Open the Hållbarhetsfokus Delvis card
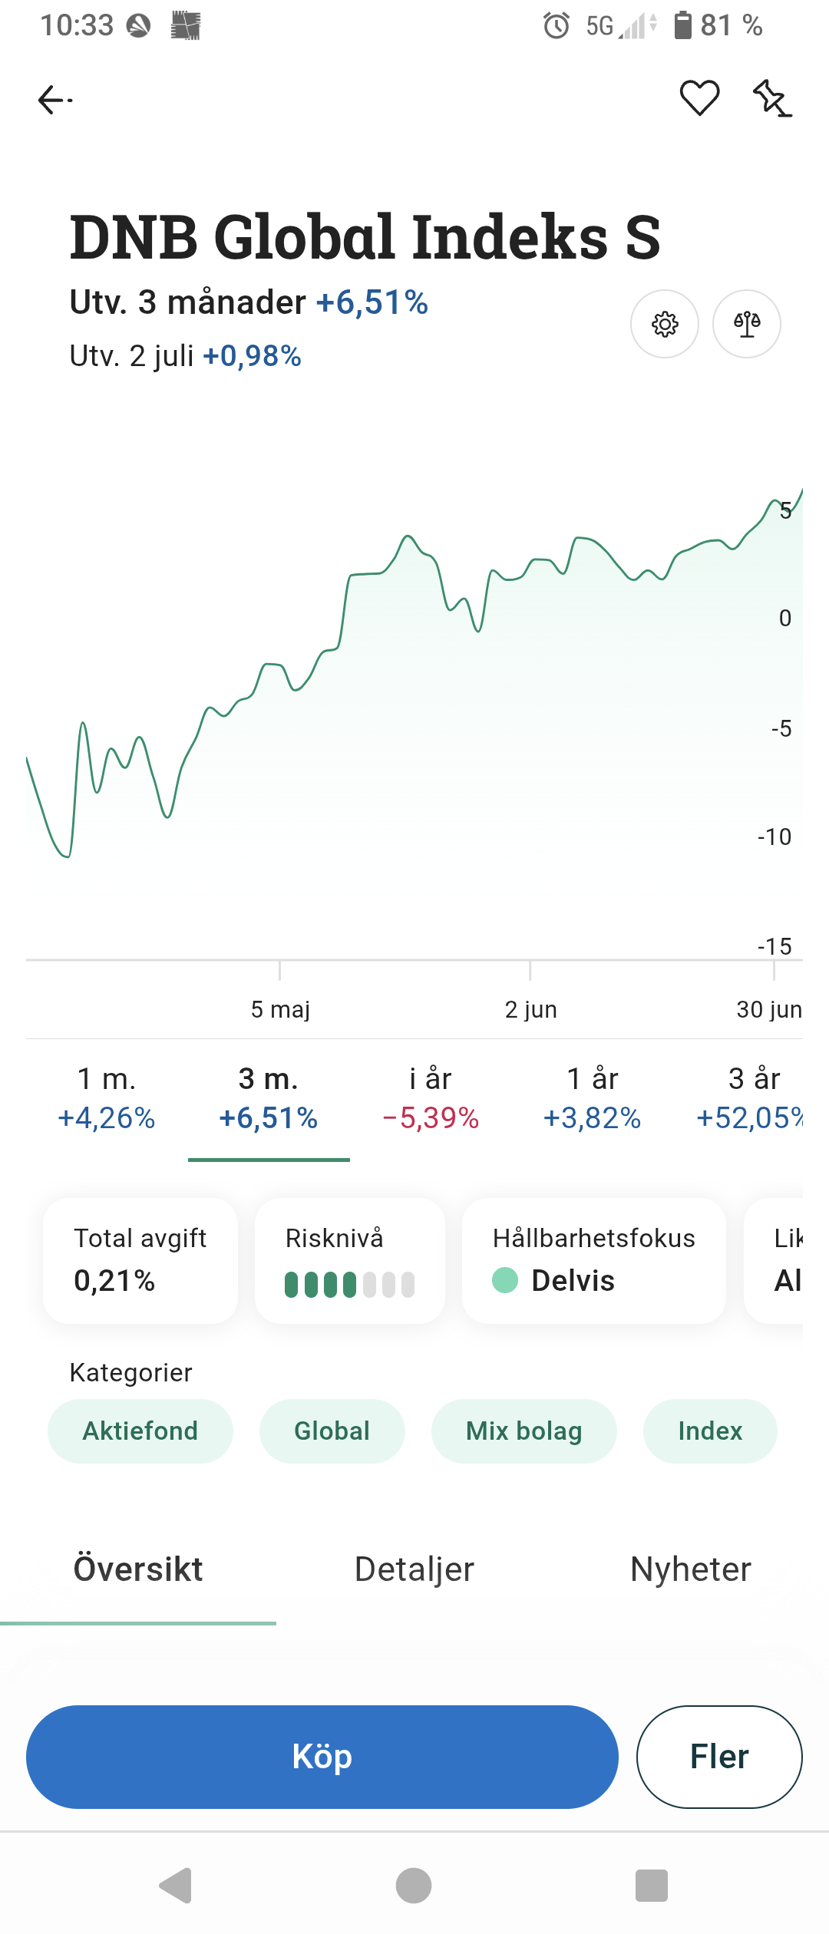Viewport: 829px width, 1934px height. point(593,1261)
